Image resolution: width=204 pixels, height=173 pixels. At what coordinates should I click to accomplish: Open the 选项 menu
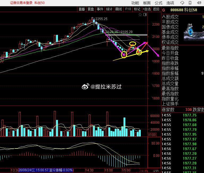coord(170,3)
